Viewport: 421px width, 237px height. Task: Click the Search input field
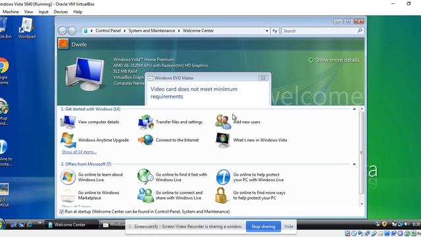point(320,31)
